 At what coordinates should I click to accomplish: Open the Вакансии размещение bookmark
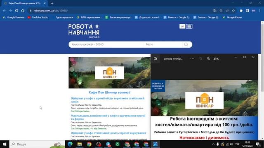click(x=118, y=17)
